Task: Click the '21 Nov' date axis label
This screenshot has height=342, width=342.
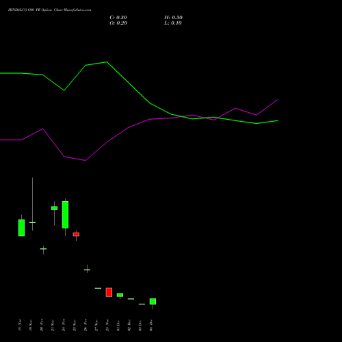Action: (53, 325)
